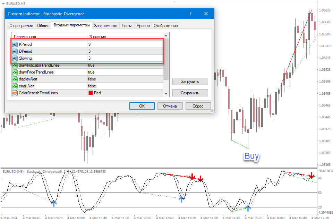Click the emailAlert boolean icon
333x222 pixels.
click(x=15, y=86)
